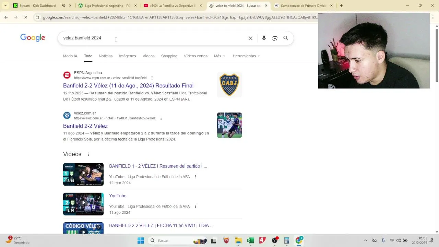This screenshot has height=247, width=439.
Task: Click the velez.com.ar site favicon
Action: click(67, 115)
